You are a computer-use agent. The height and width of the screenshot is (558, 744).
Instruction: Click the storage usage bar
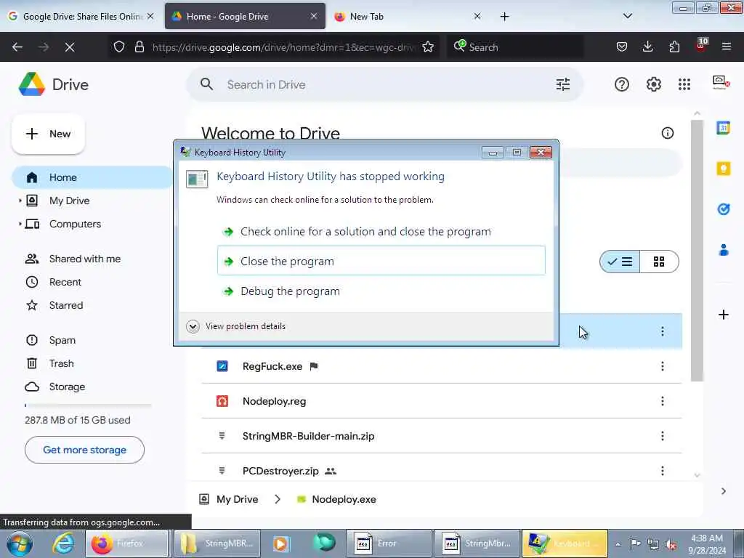tap(88, 405)
